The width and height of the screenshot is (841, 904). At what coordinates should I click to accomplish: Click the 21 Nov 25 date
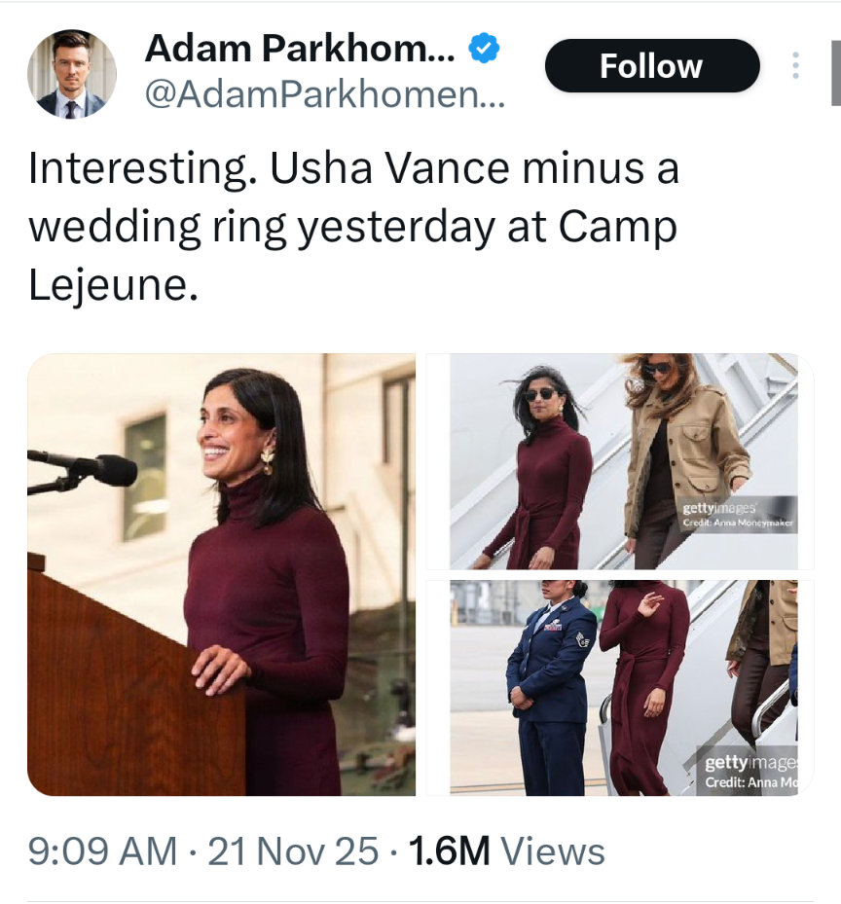(293, 851)
